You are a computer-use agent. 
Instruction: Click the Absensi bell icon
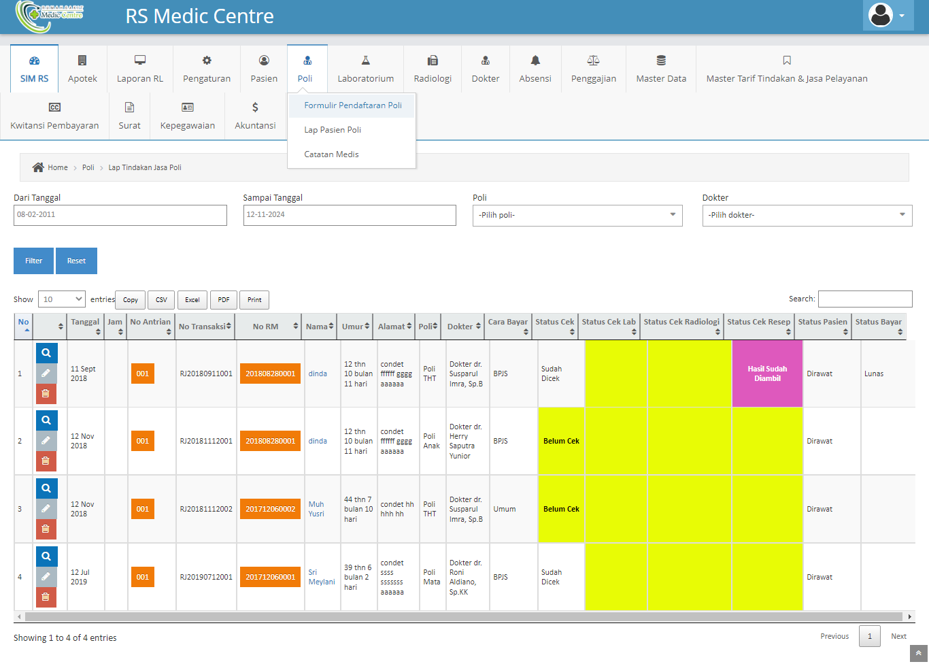[x=535, y=61]
